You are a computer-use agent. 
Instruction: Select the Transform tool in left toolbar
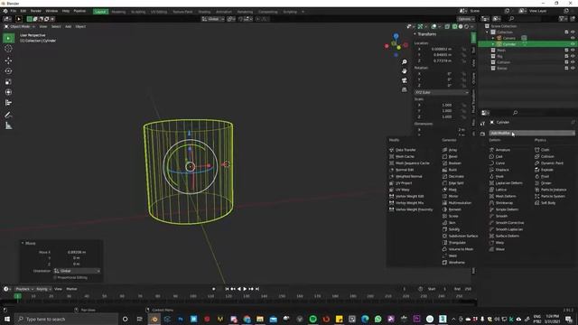[8, 92]
